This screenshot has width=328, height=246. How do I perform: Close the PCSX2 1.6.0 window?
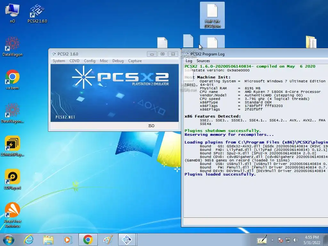[173, 54]
